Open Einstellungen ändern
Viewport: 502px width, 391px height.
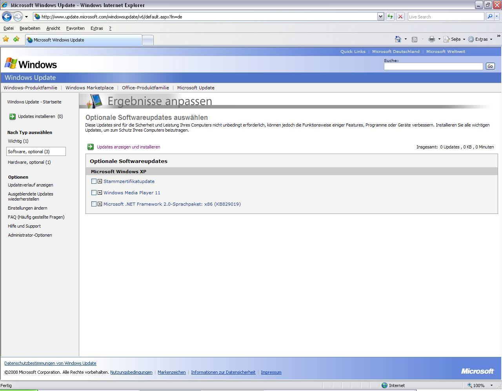tap(27, 208)
